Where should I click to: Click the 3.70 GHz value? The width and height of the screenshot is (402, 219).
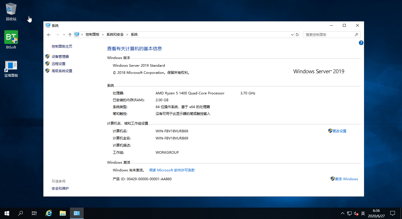tap(248, 93)
